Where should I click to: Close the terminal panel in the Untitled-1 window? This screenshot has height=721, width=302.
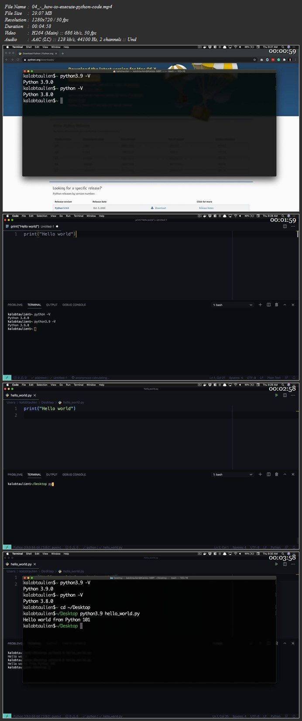(x=293, y=305)
